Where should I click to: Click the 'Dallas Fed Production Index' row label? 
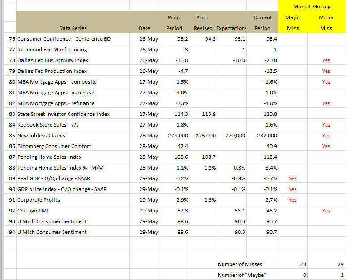point(73,71)
